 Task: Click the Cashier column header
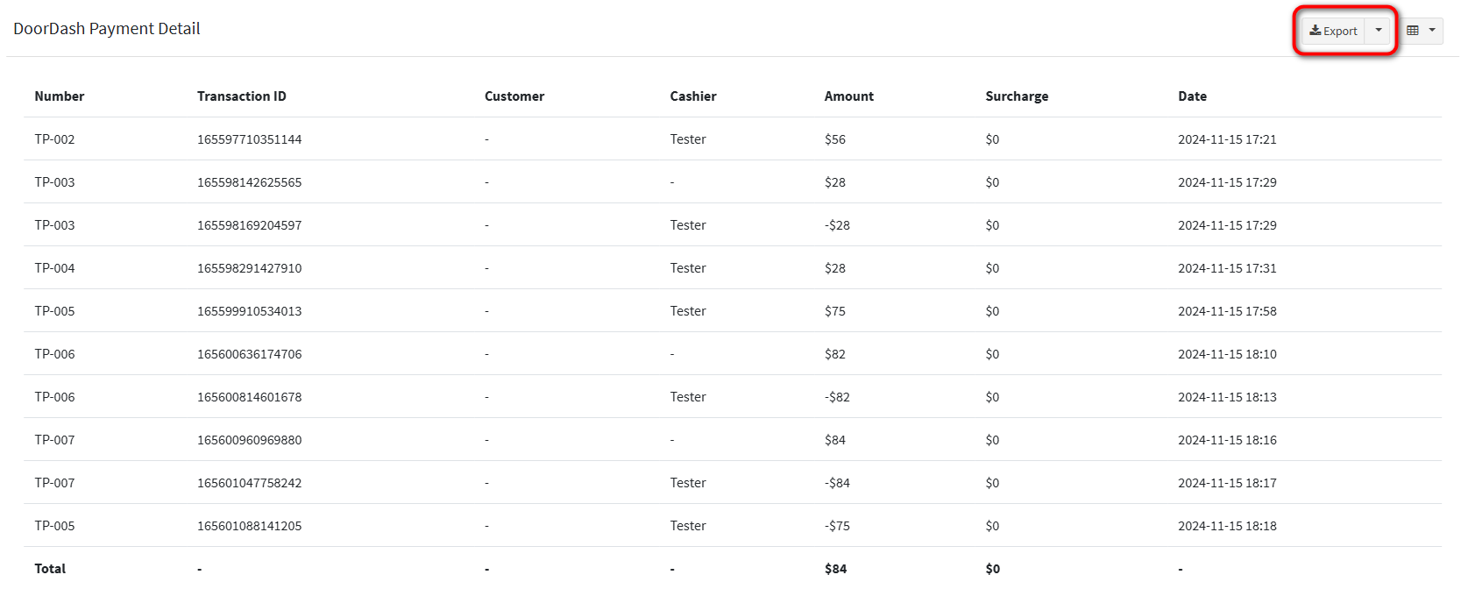point(693,96)
